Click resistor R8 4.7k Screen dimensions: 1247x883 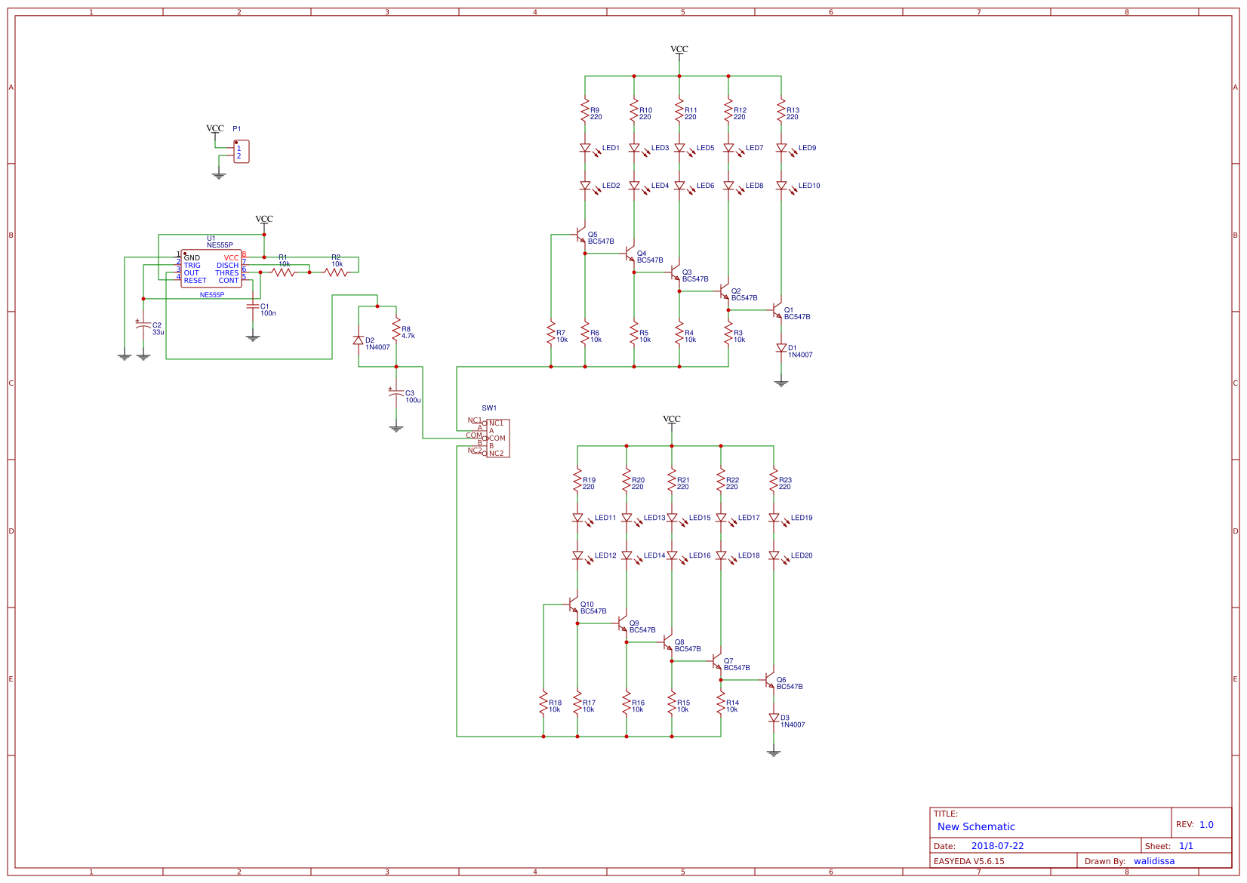pyautogui.click(x=396, y=329)
